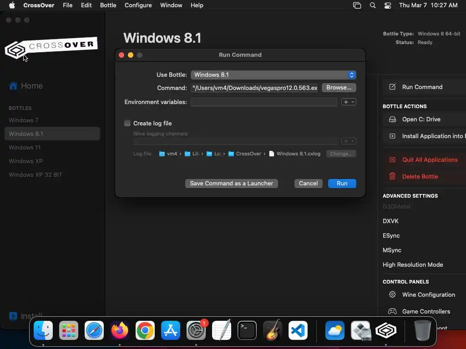Click the Delete Bottle trash icon
This screenshot has width=466, height=349.
(392, 176)
